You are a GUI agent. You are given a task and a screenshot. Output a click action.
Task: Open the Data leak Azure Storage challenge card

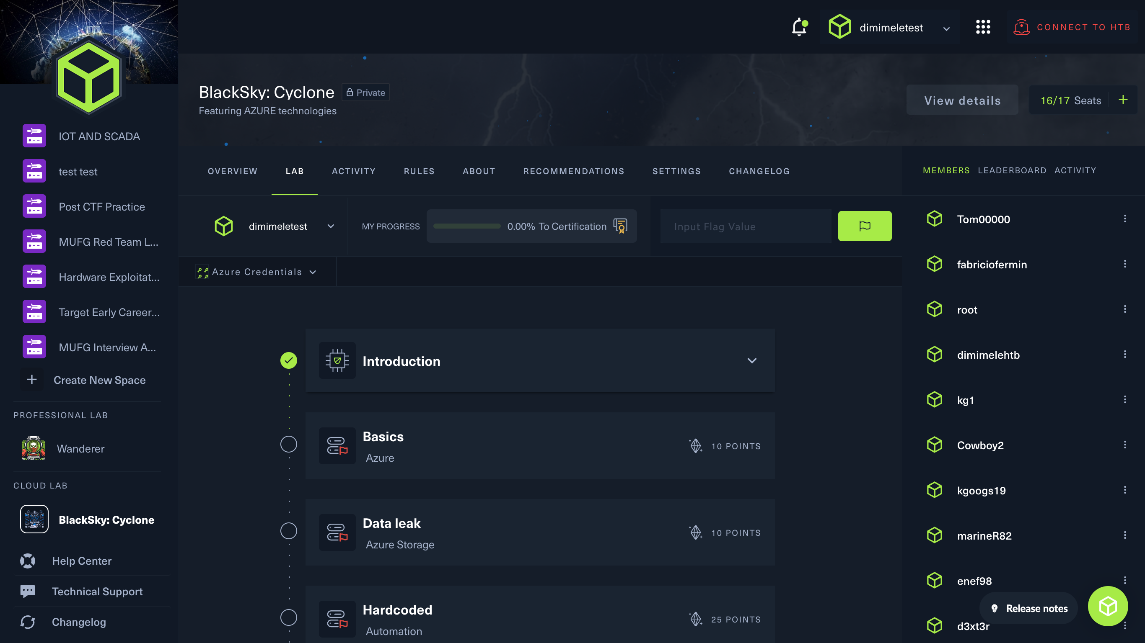click(540, 532)
